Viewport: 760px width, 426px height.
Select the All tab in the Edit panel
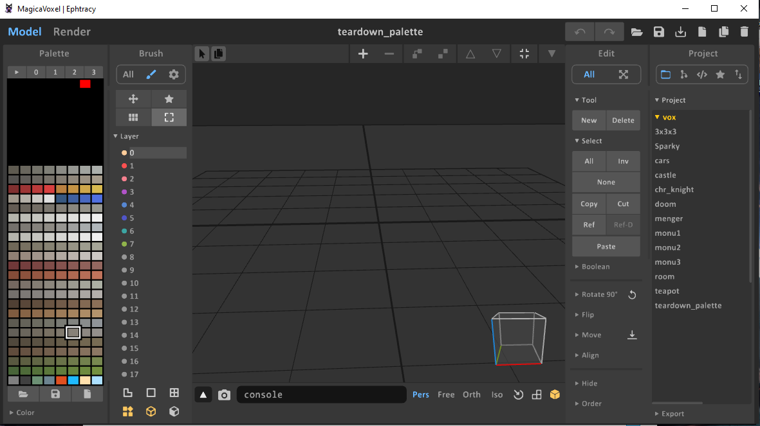pos(589,75)
